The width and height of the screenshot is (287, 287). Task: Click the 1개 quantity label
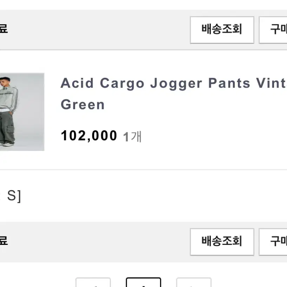coord(132,136)
